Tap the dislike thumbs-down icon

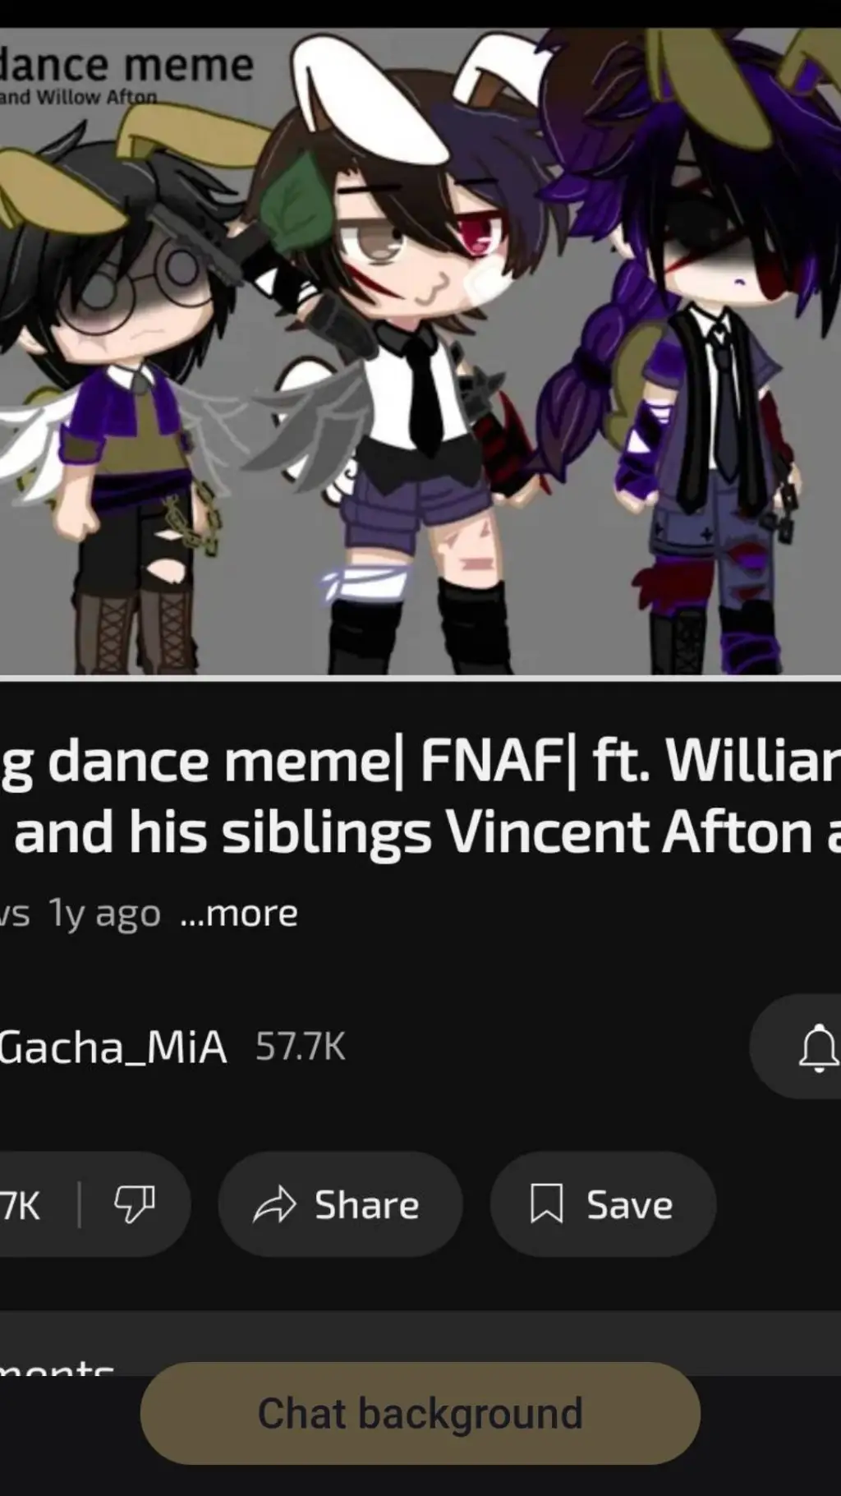click(134, 1204)
